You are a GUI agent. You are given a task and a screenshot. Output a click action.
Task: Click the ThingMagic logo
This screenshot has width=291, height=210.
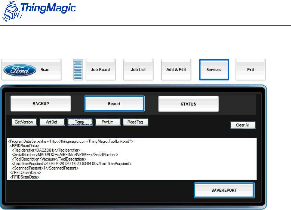[x=39, y=11]
